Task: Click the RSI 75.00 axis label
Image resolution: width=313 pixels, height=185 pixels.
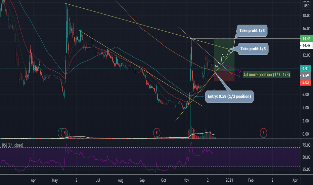Action: point(306,145)
